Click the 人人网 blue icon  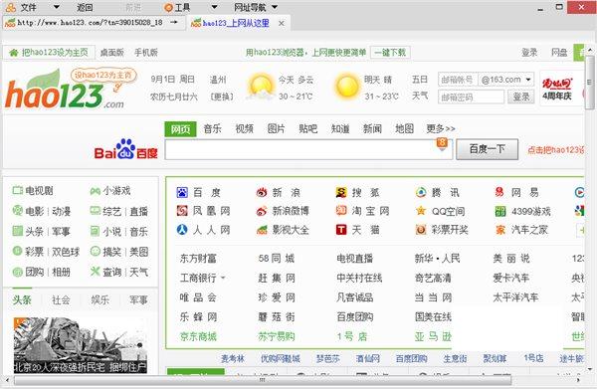click(x=182, y=229)
